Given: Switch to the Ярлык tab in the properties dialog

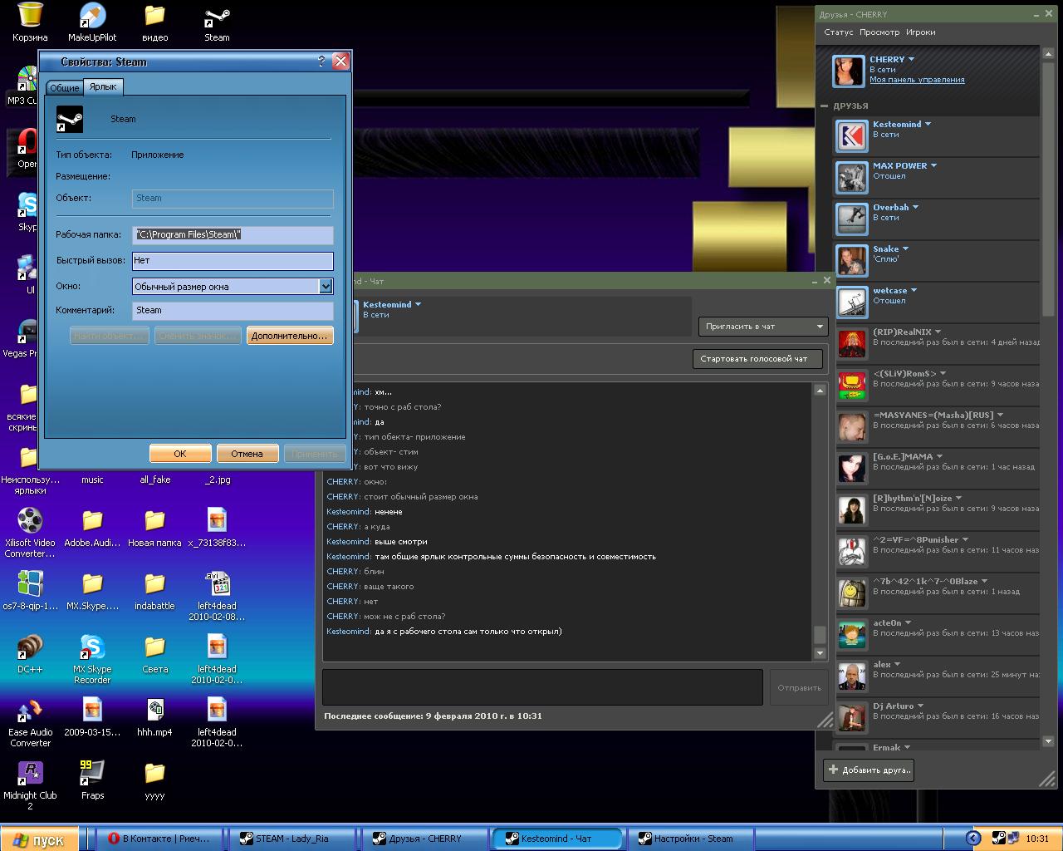Looking at the screenshot, I should tap(103, 86).
